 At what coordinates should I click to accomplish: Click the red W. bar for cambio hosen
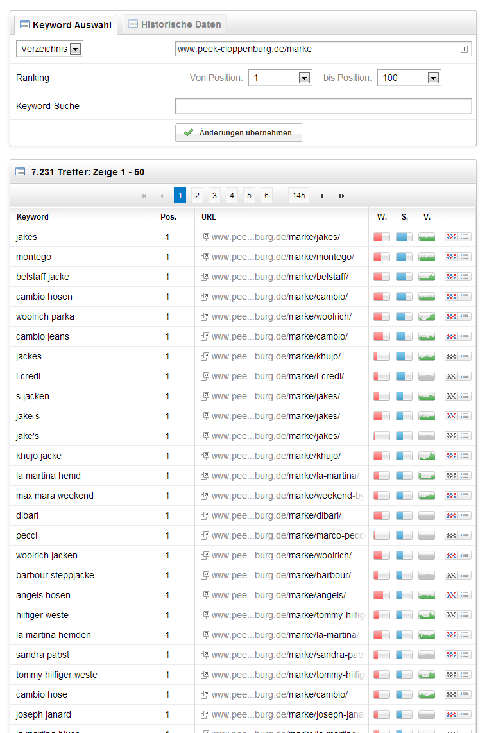point(382,297)
